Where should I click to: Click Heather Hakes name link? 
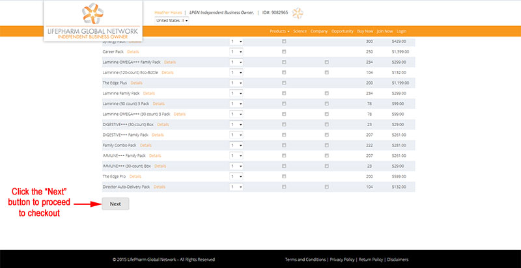(168, 12)
